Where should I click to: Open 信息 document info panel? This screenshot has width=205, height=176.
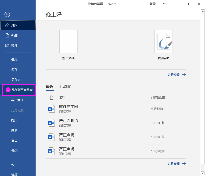[x=14, y=59]
